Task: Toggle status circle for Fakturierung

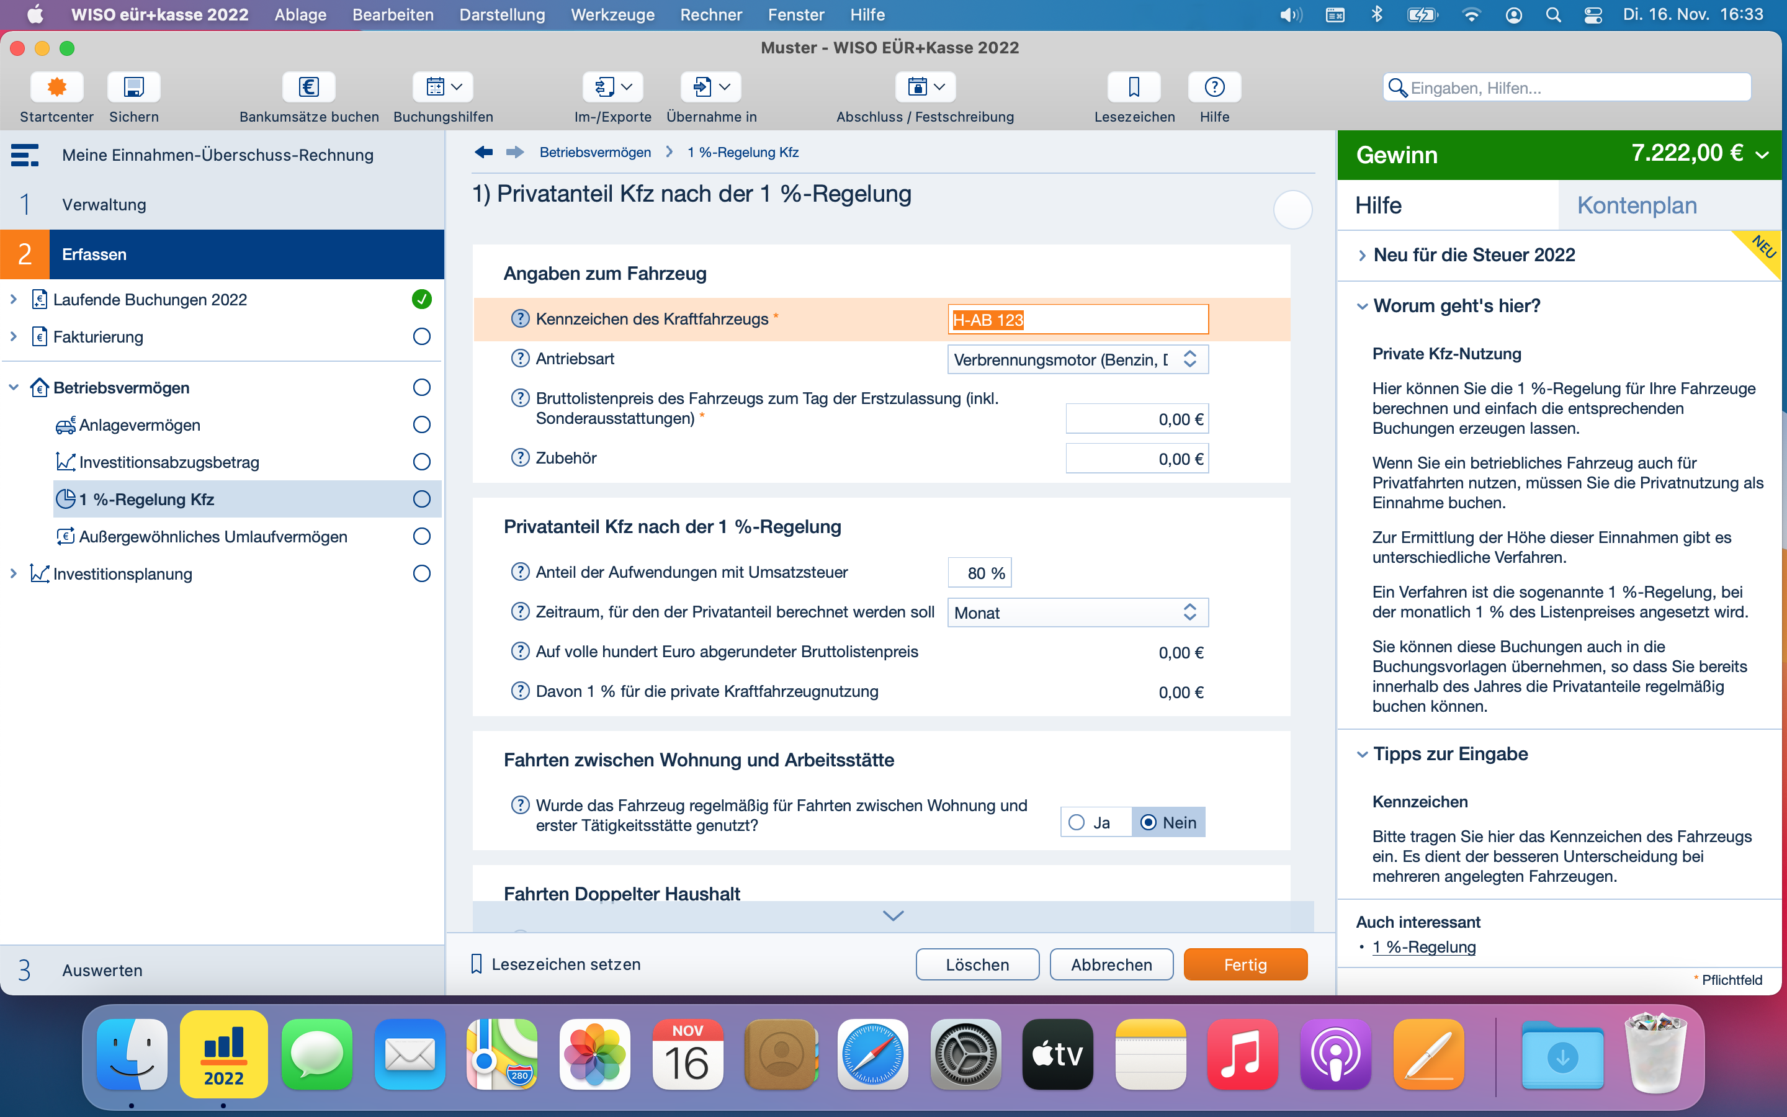Action: (x=422, y=337)
